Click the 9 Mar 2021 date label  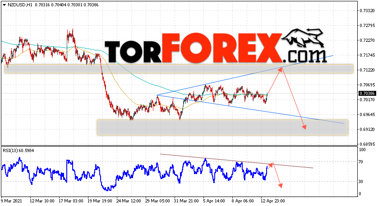tap(11, 201)
